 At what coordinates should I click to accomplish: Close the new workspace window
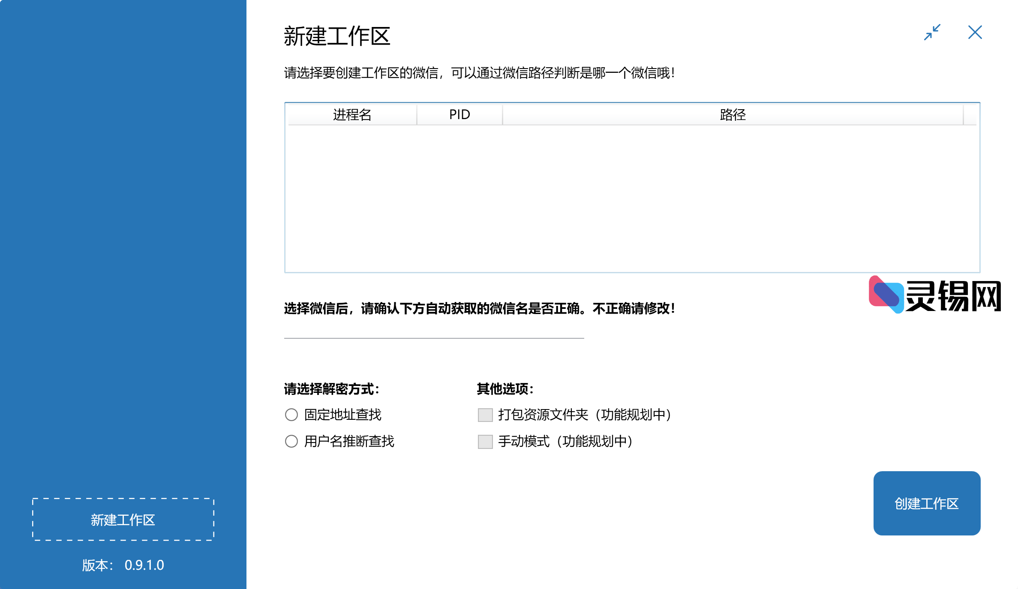click(975, 32)
